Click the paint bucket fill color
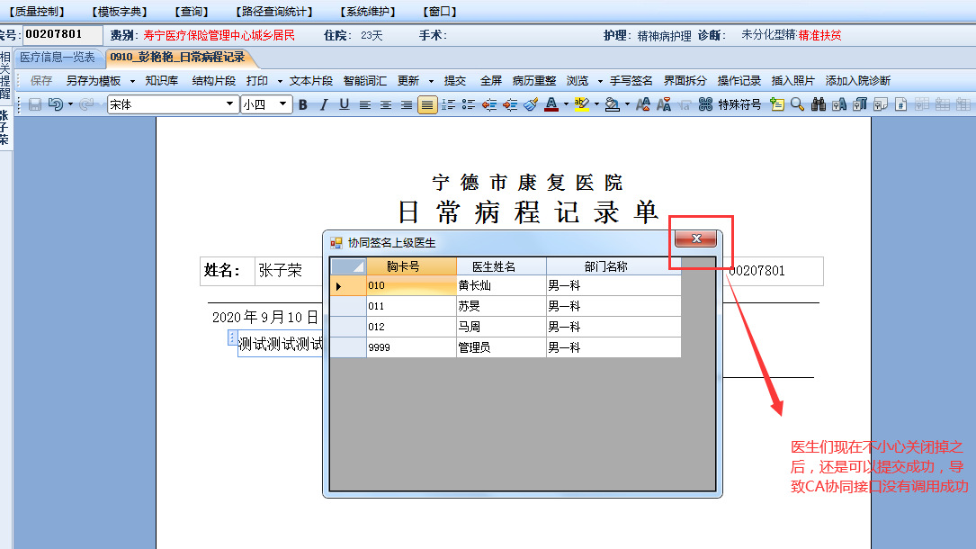 [612, 104]
